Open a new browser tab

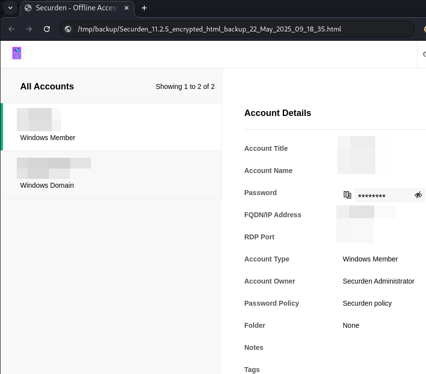tap(144, 8)
